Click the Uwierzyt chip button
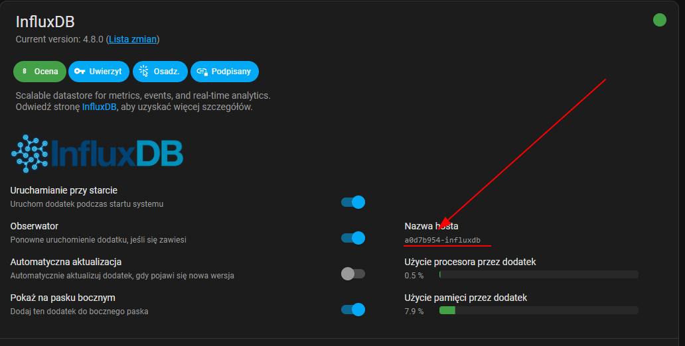This screenshot has height=346, width=685. (x=99, y=72)
